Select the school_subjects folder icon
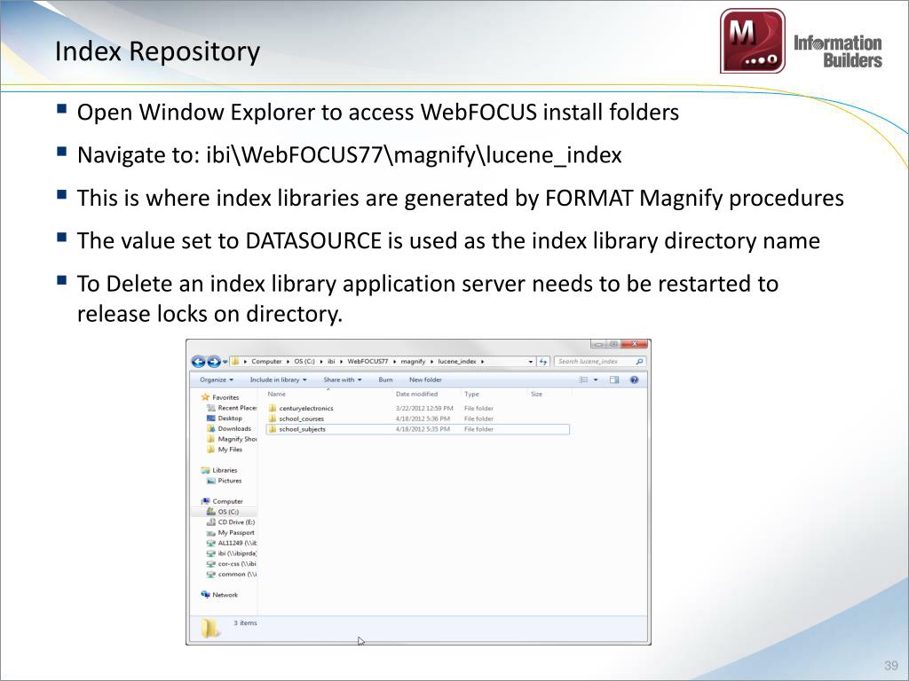The width and height of the screenshot is (909, 681). click(273, 429)
